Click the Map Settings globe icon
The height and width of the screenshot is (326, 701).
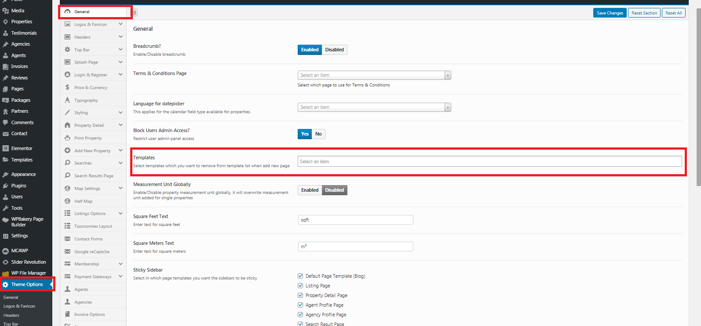coord(67,188)
